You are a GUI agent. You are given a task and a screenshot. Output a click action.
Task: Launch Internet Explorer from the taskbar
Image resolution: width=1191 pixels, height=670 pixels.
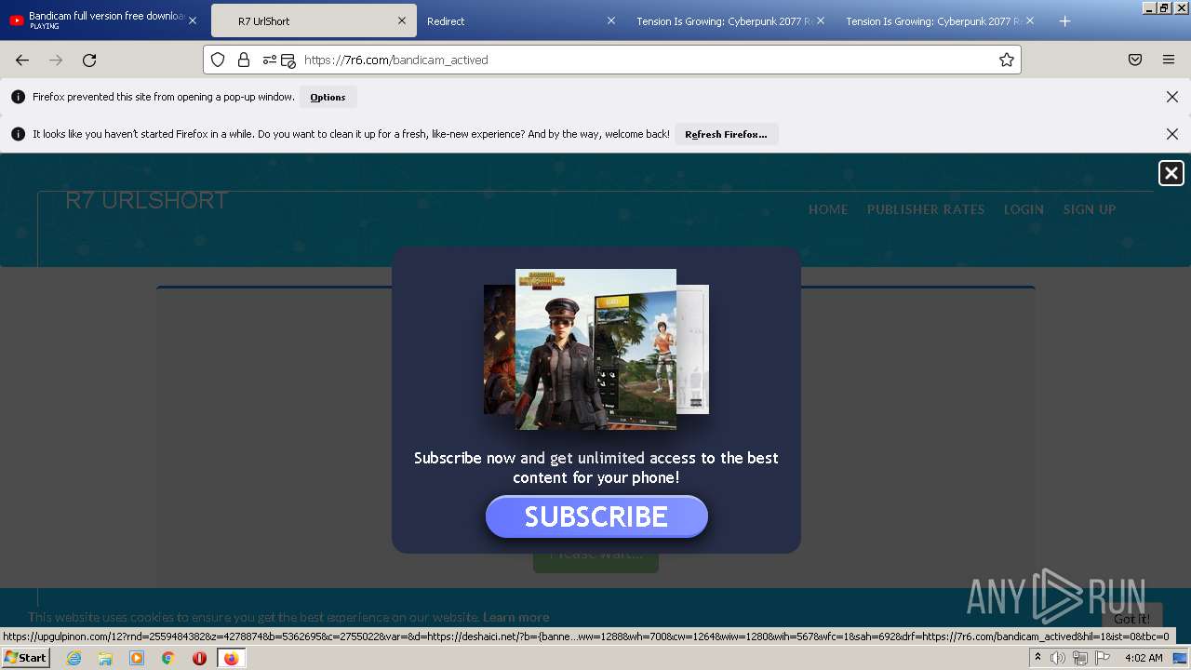[x=74, y=658]
